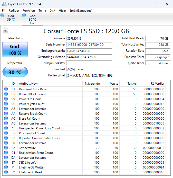The height and width of the screenshot is (178, 173).
Task: Click raw value 000000010005 in AD row
Action: coord(153,123)
